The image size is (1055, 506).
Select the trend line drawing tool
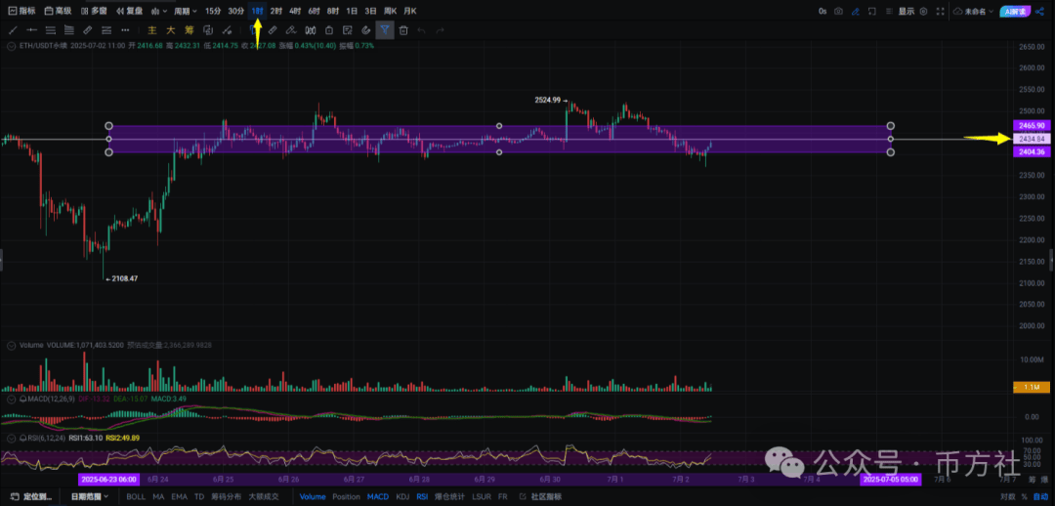click(x=12, y=30)
